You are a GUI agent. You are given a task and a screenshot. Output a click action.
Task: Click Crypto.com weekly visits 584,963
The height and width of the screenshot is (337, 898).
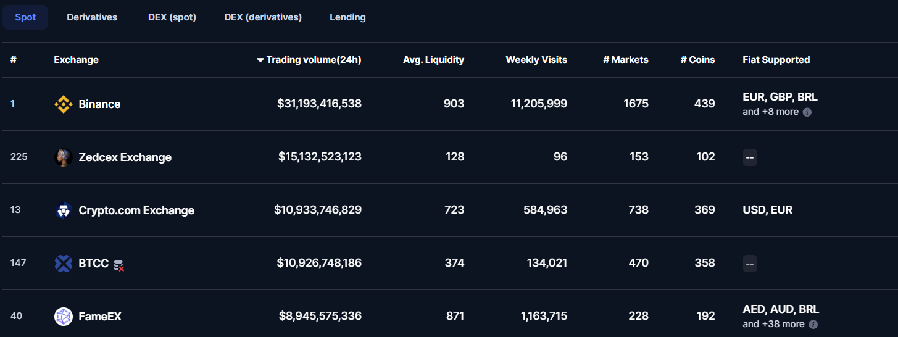pyautogui.click(x=544, y=210)
